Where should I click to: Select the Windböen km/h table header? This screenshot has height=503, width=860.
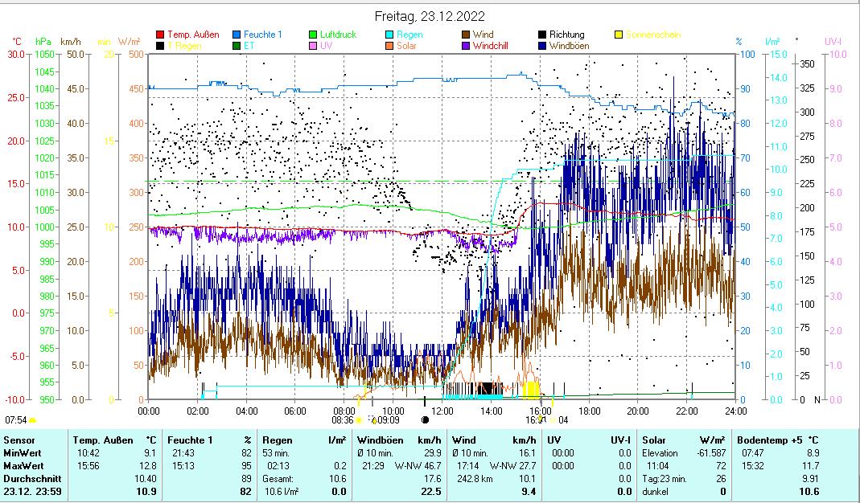coord(400,440)
